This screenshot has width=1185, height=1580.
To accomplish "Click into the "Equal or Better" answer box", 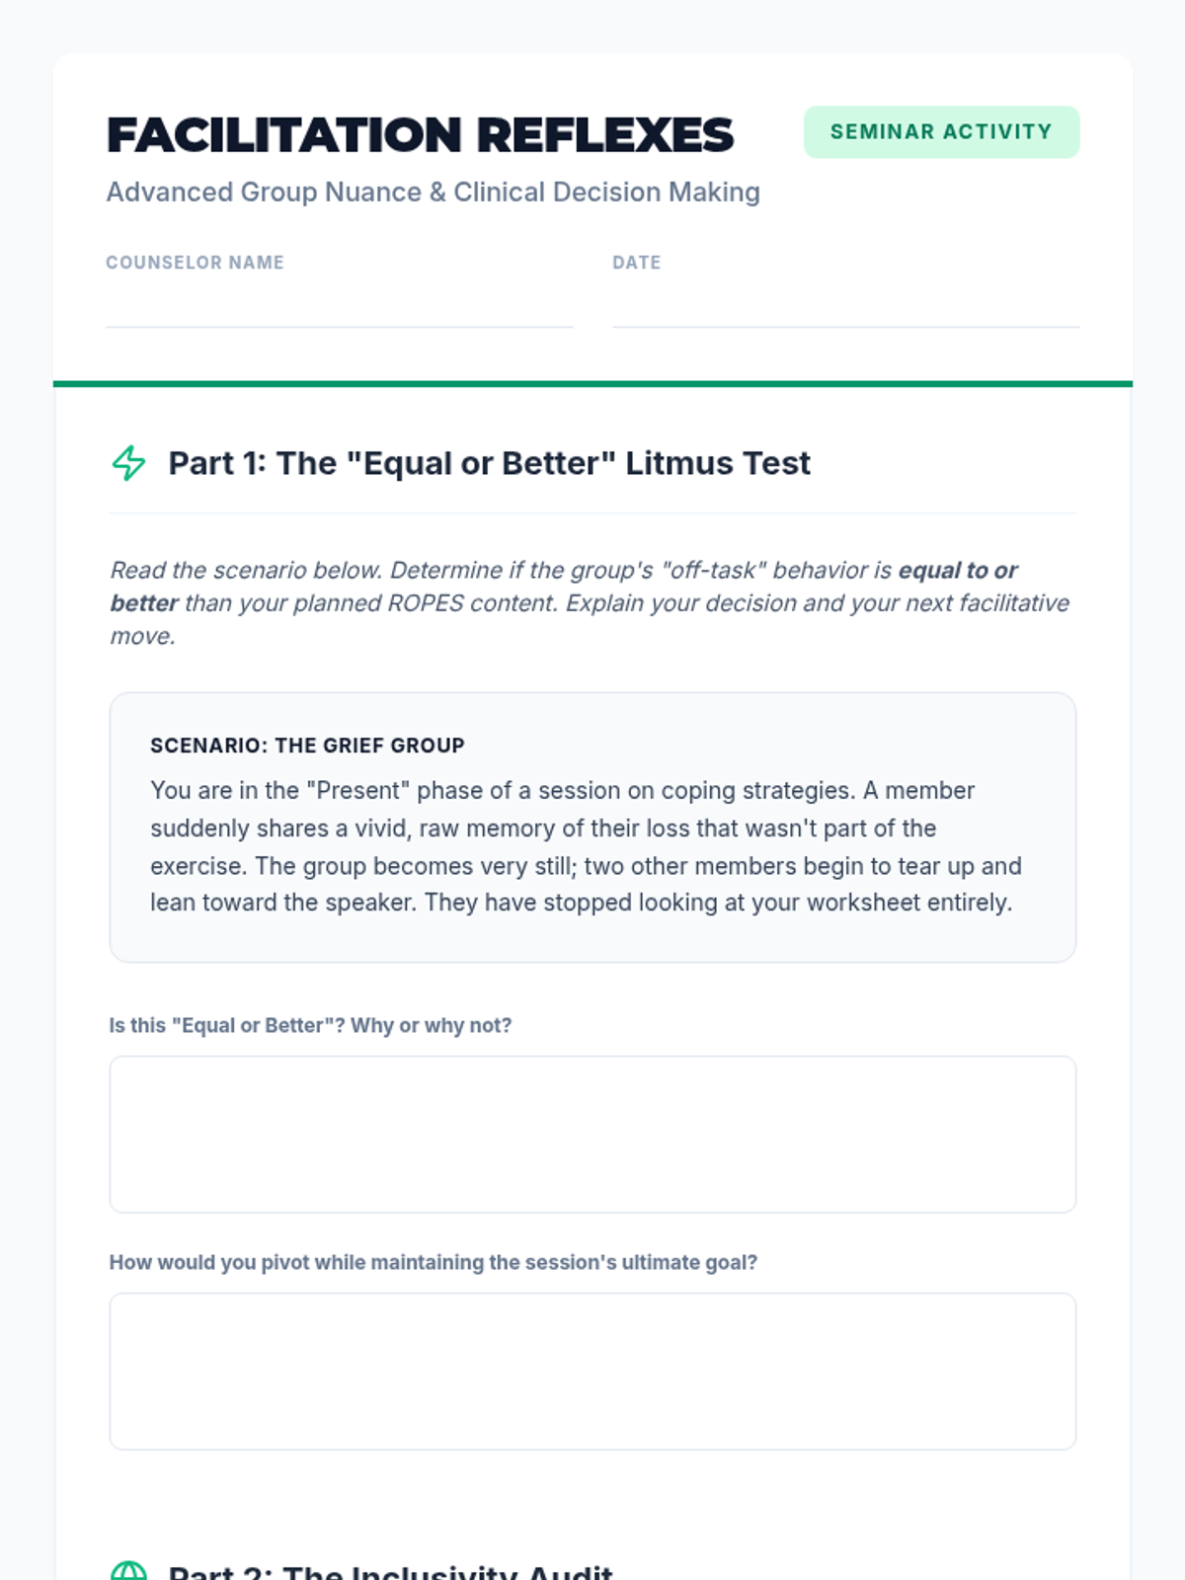I will click(x=592, y=1134).
